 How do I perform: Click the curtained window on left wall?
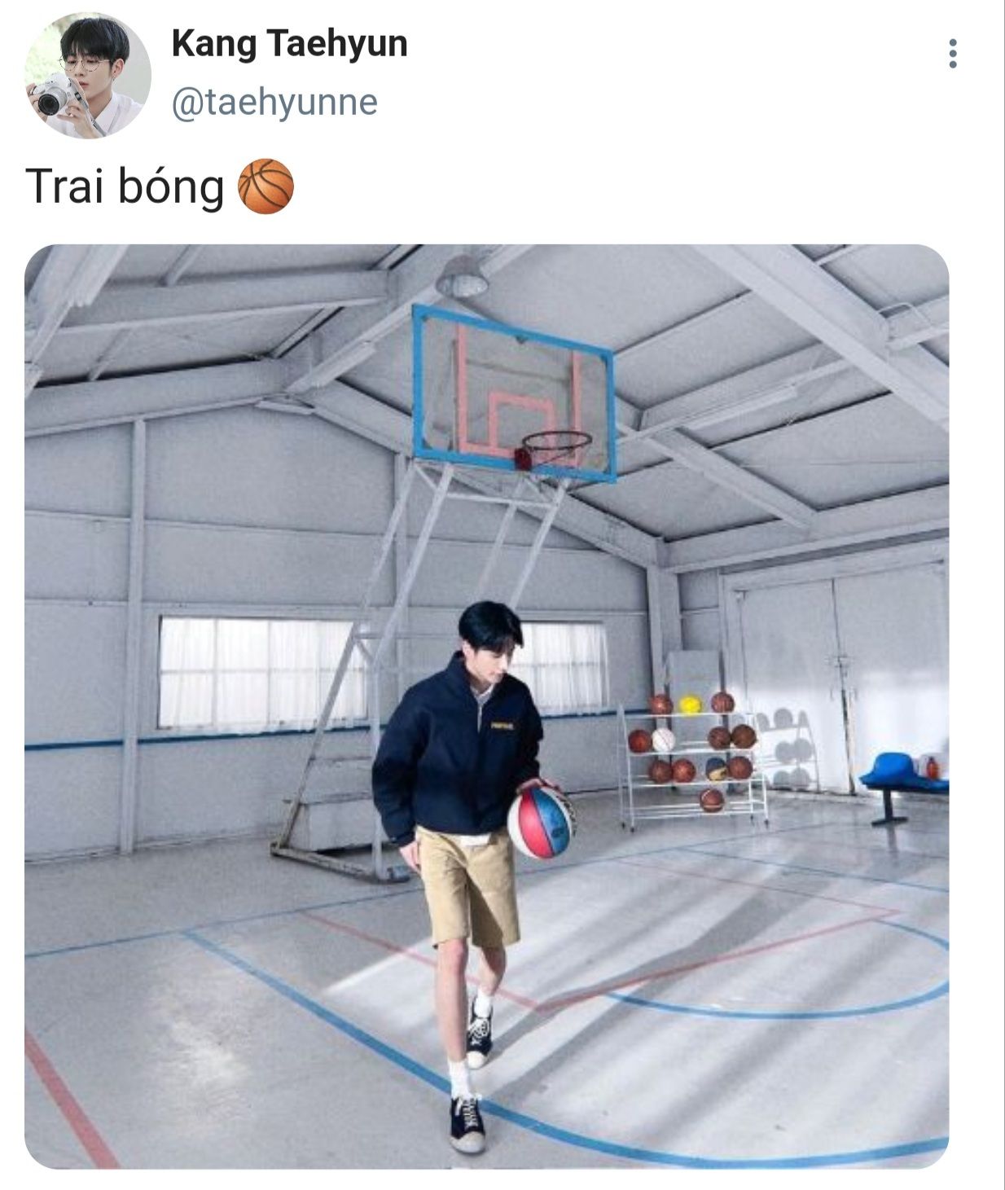pos(261,671)
